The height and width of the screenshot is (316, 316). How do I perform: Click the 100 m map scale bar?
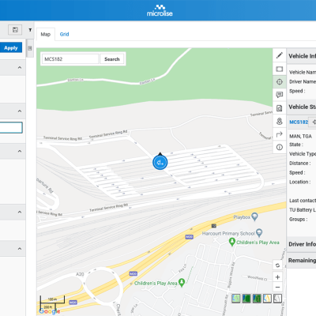(x=52, y=299)
